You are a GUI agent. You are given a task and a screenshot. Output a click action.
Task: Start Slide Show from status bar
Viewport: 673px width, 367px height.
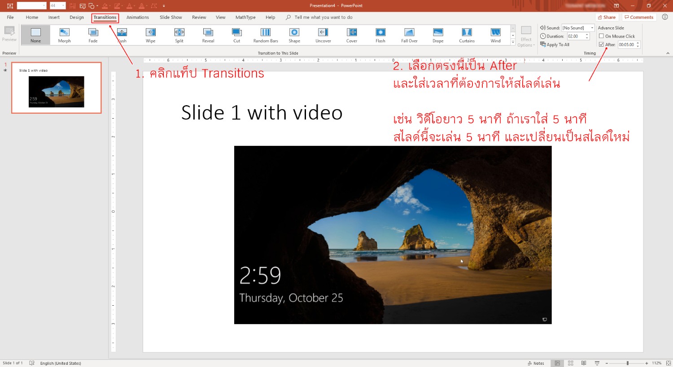coord(597,363)
